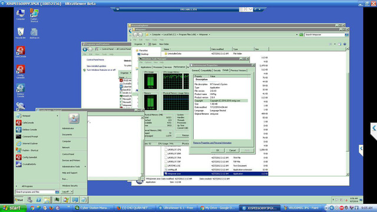377x212 pixels.
Task: Expand Notepad submenu arrow in Start menu
Action: pyautogui.click(x=57, y=116)
